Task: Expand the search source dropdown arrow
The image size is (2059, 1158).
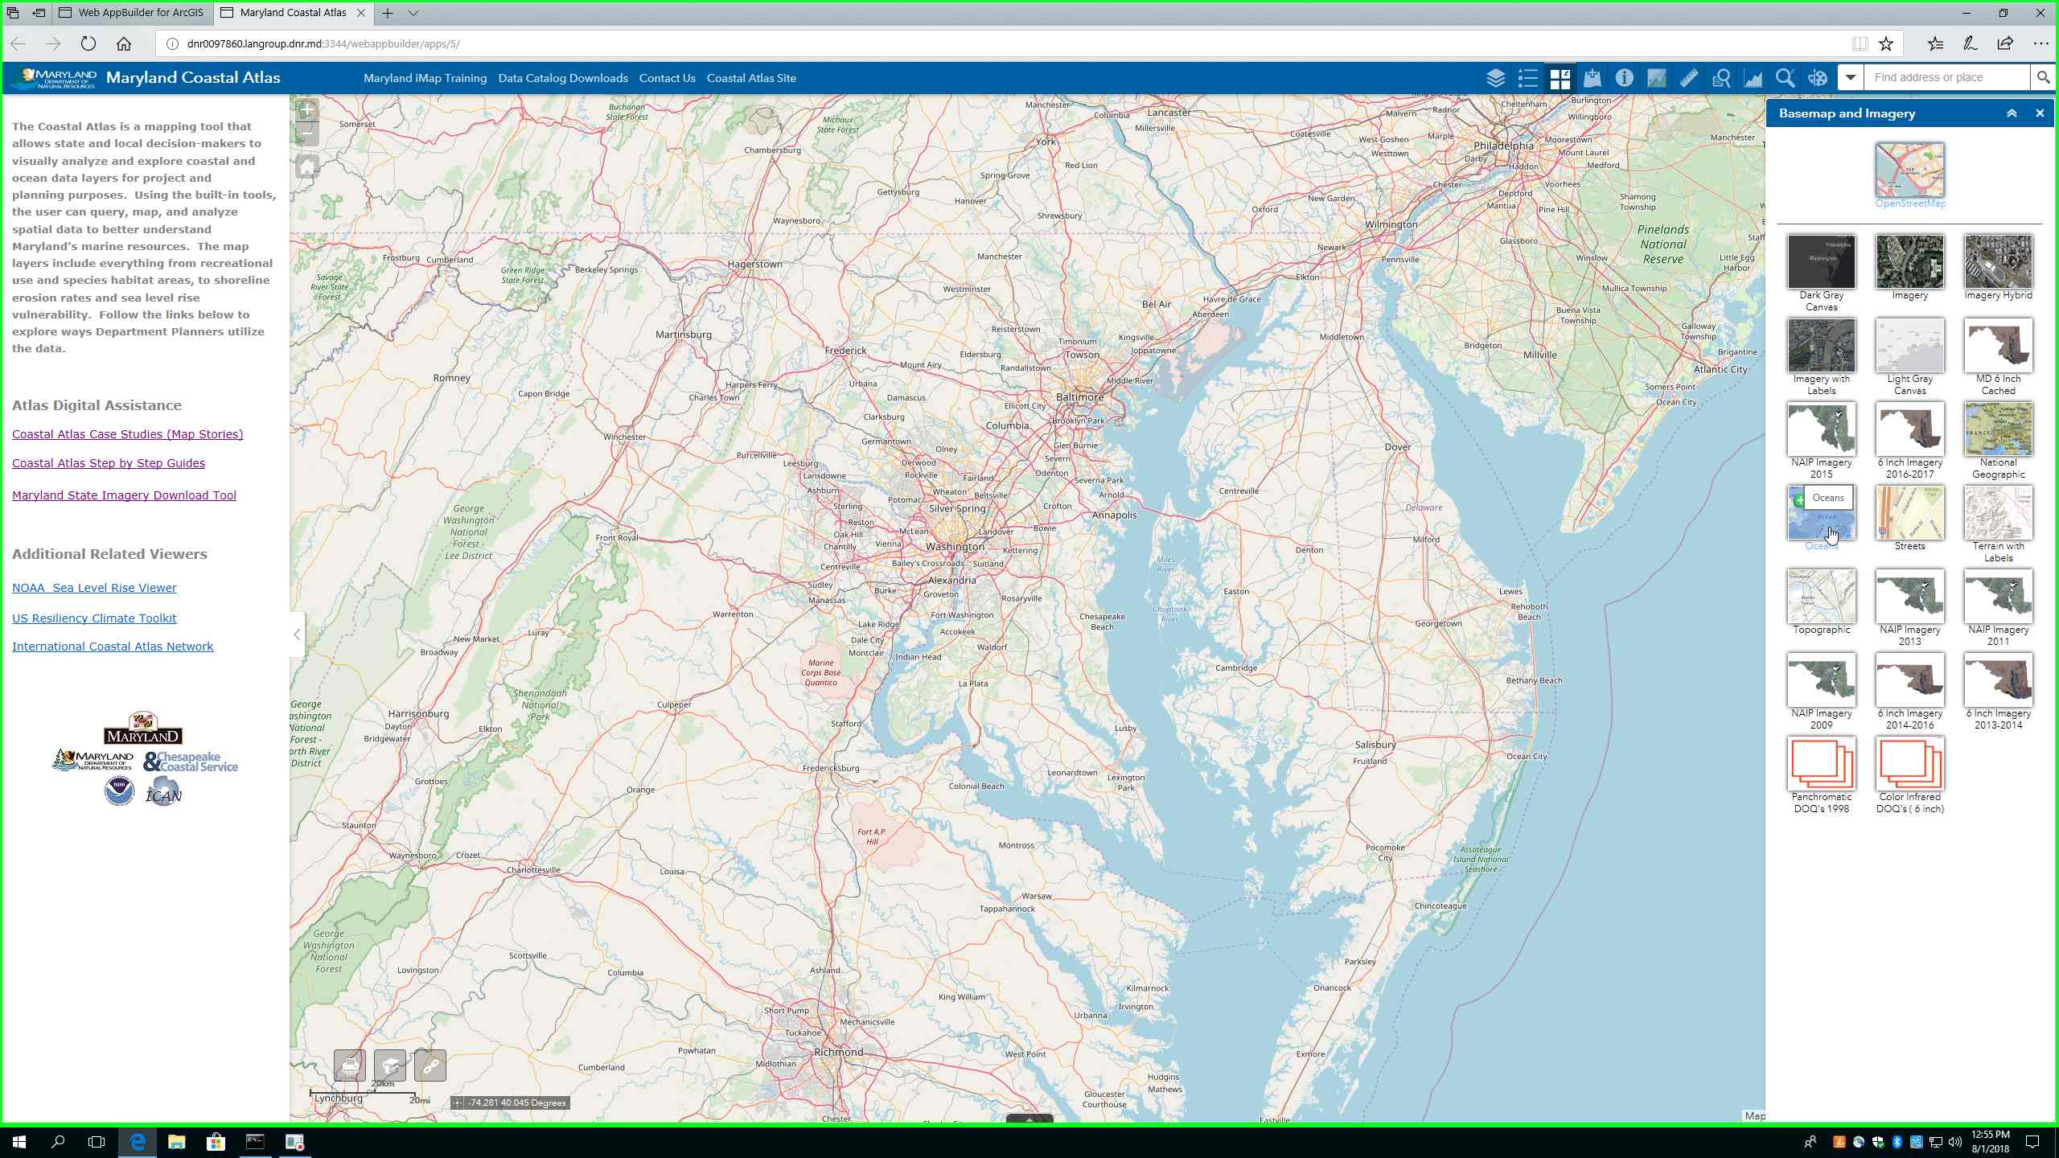Action: 1850,78
